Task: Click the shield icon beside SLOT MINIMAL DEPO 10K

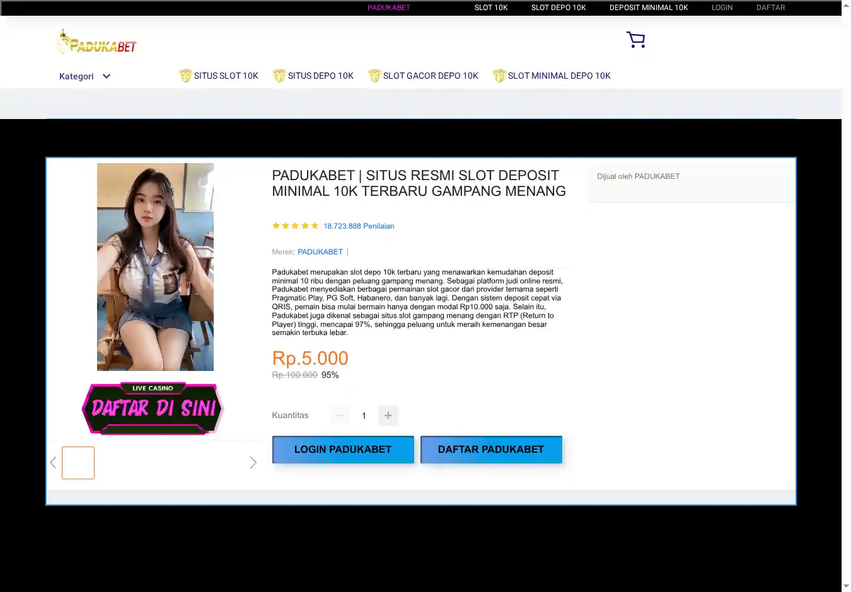Action: pyautogui.click(x=499, y=76)
